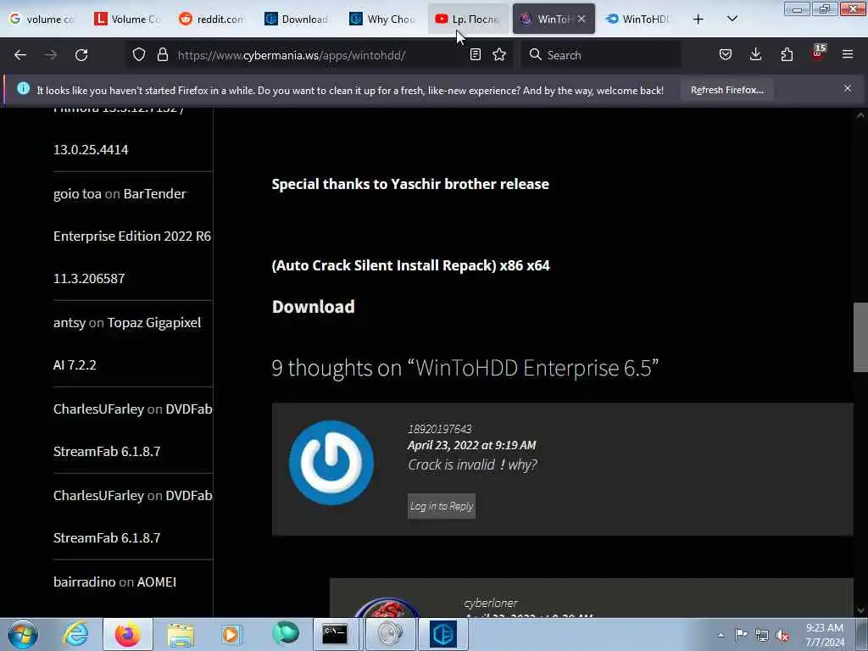Screen dimensions: 868x651
Task: Open commenter 18920197643 avatar image
Action: (x=331, y=463)
